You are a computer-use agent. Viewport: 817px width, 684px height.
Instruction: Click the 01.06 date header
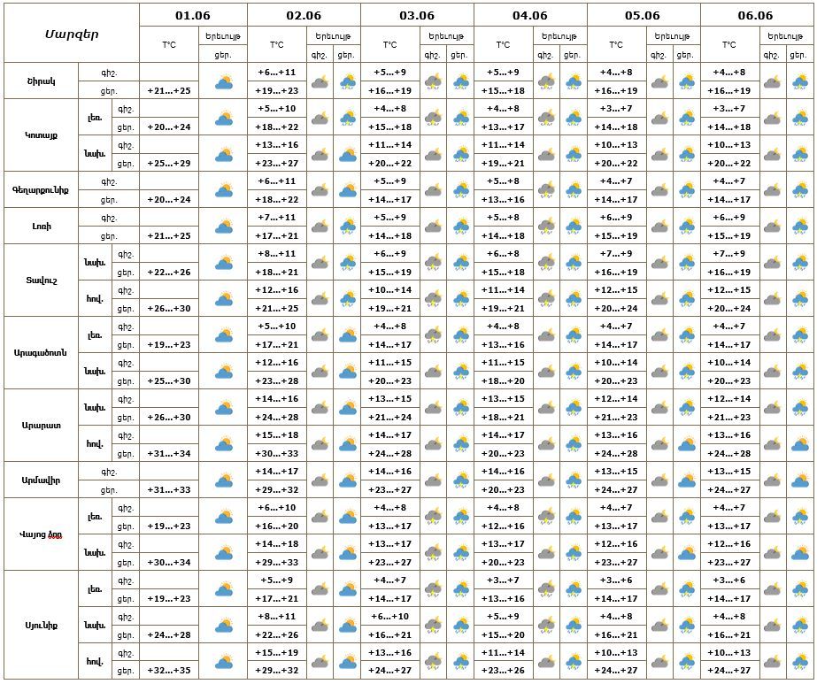pos(193,15)
